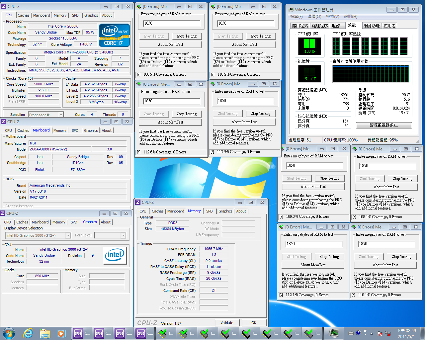This screenshot has width=425, height=340.
Task: Show hidden system tray icons arrow
Action: (372, 333)
